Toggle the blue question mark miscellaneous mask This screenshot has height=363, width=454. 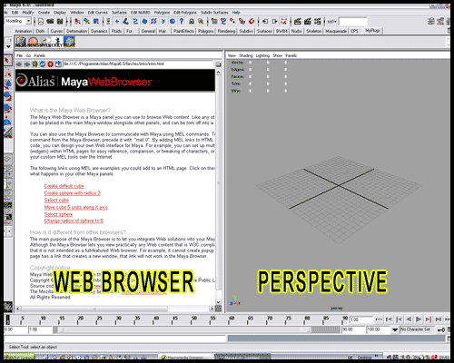[x=182, y=21]
